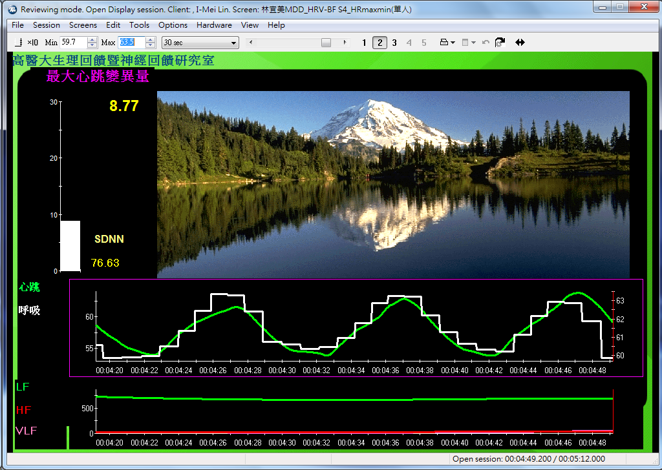Switch to screen 3

pyautogui.click(x=394, y=43)
